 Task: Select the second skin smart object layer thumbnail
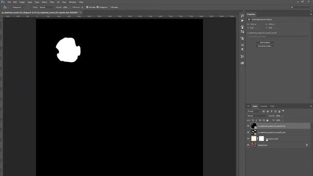coord(254,132)
